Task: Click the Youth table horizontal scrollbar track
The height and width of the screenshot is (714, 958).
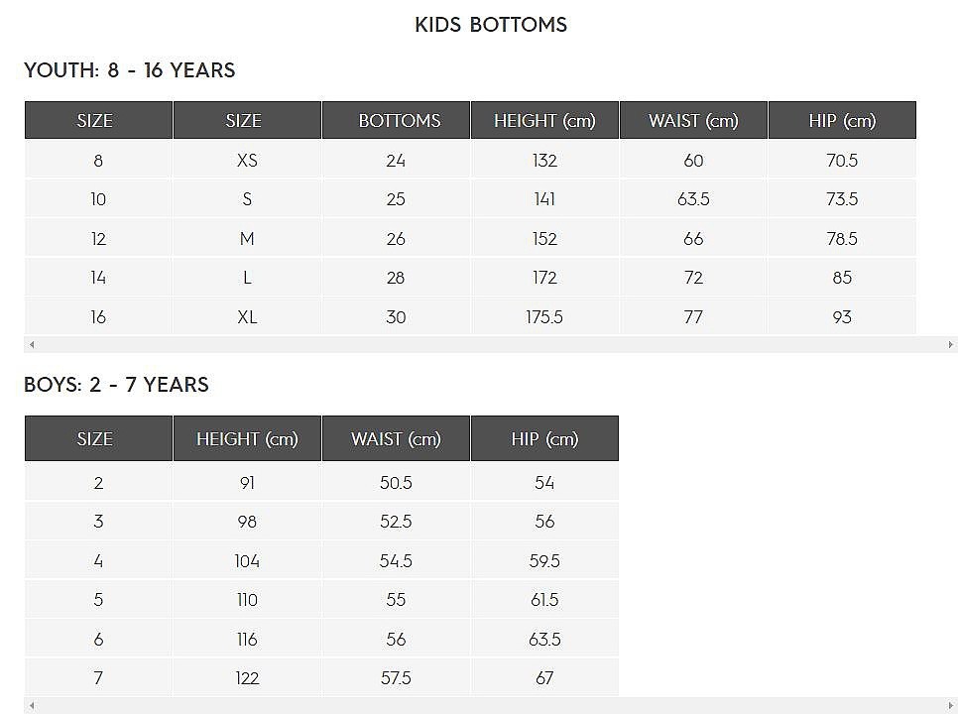Action: point(491,344)
